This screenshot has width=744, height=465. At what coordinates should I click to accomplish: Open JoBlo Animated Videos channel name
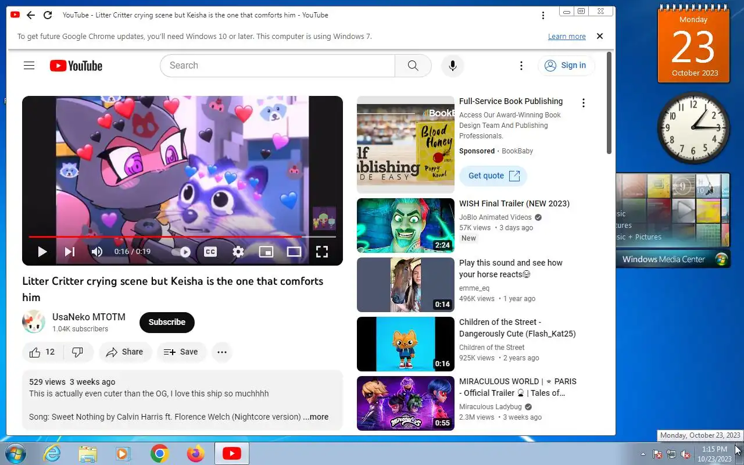pyautogui.click(x=495, y=217)
